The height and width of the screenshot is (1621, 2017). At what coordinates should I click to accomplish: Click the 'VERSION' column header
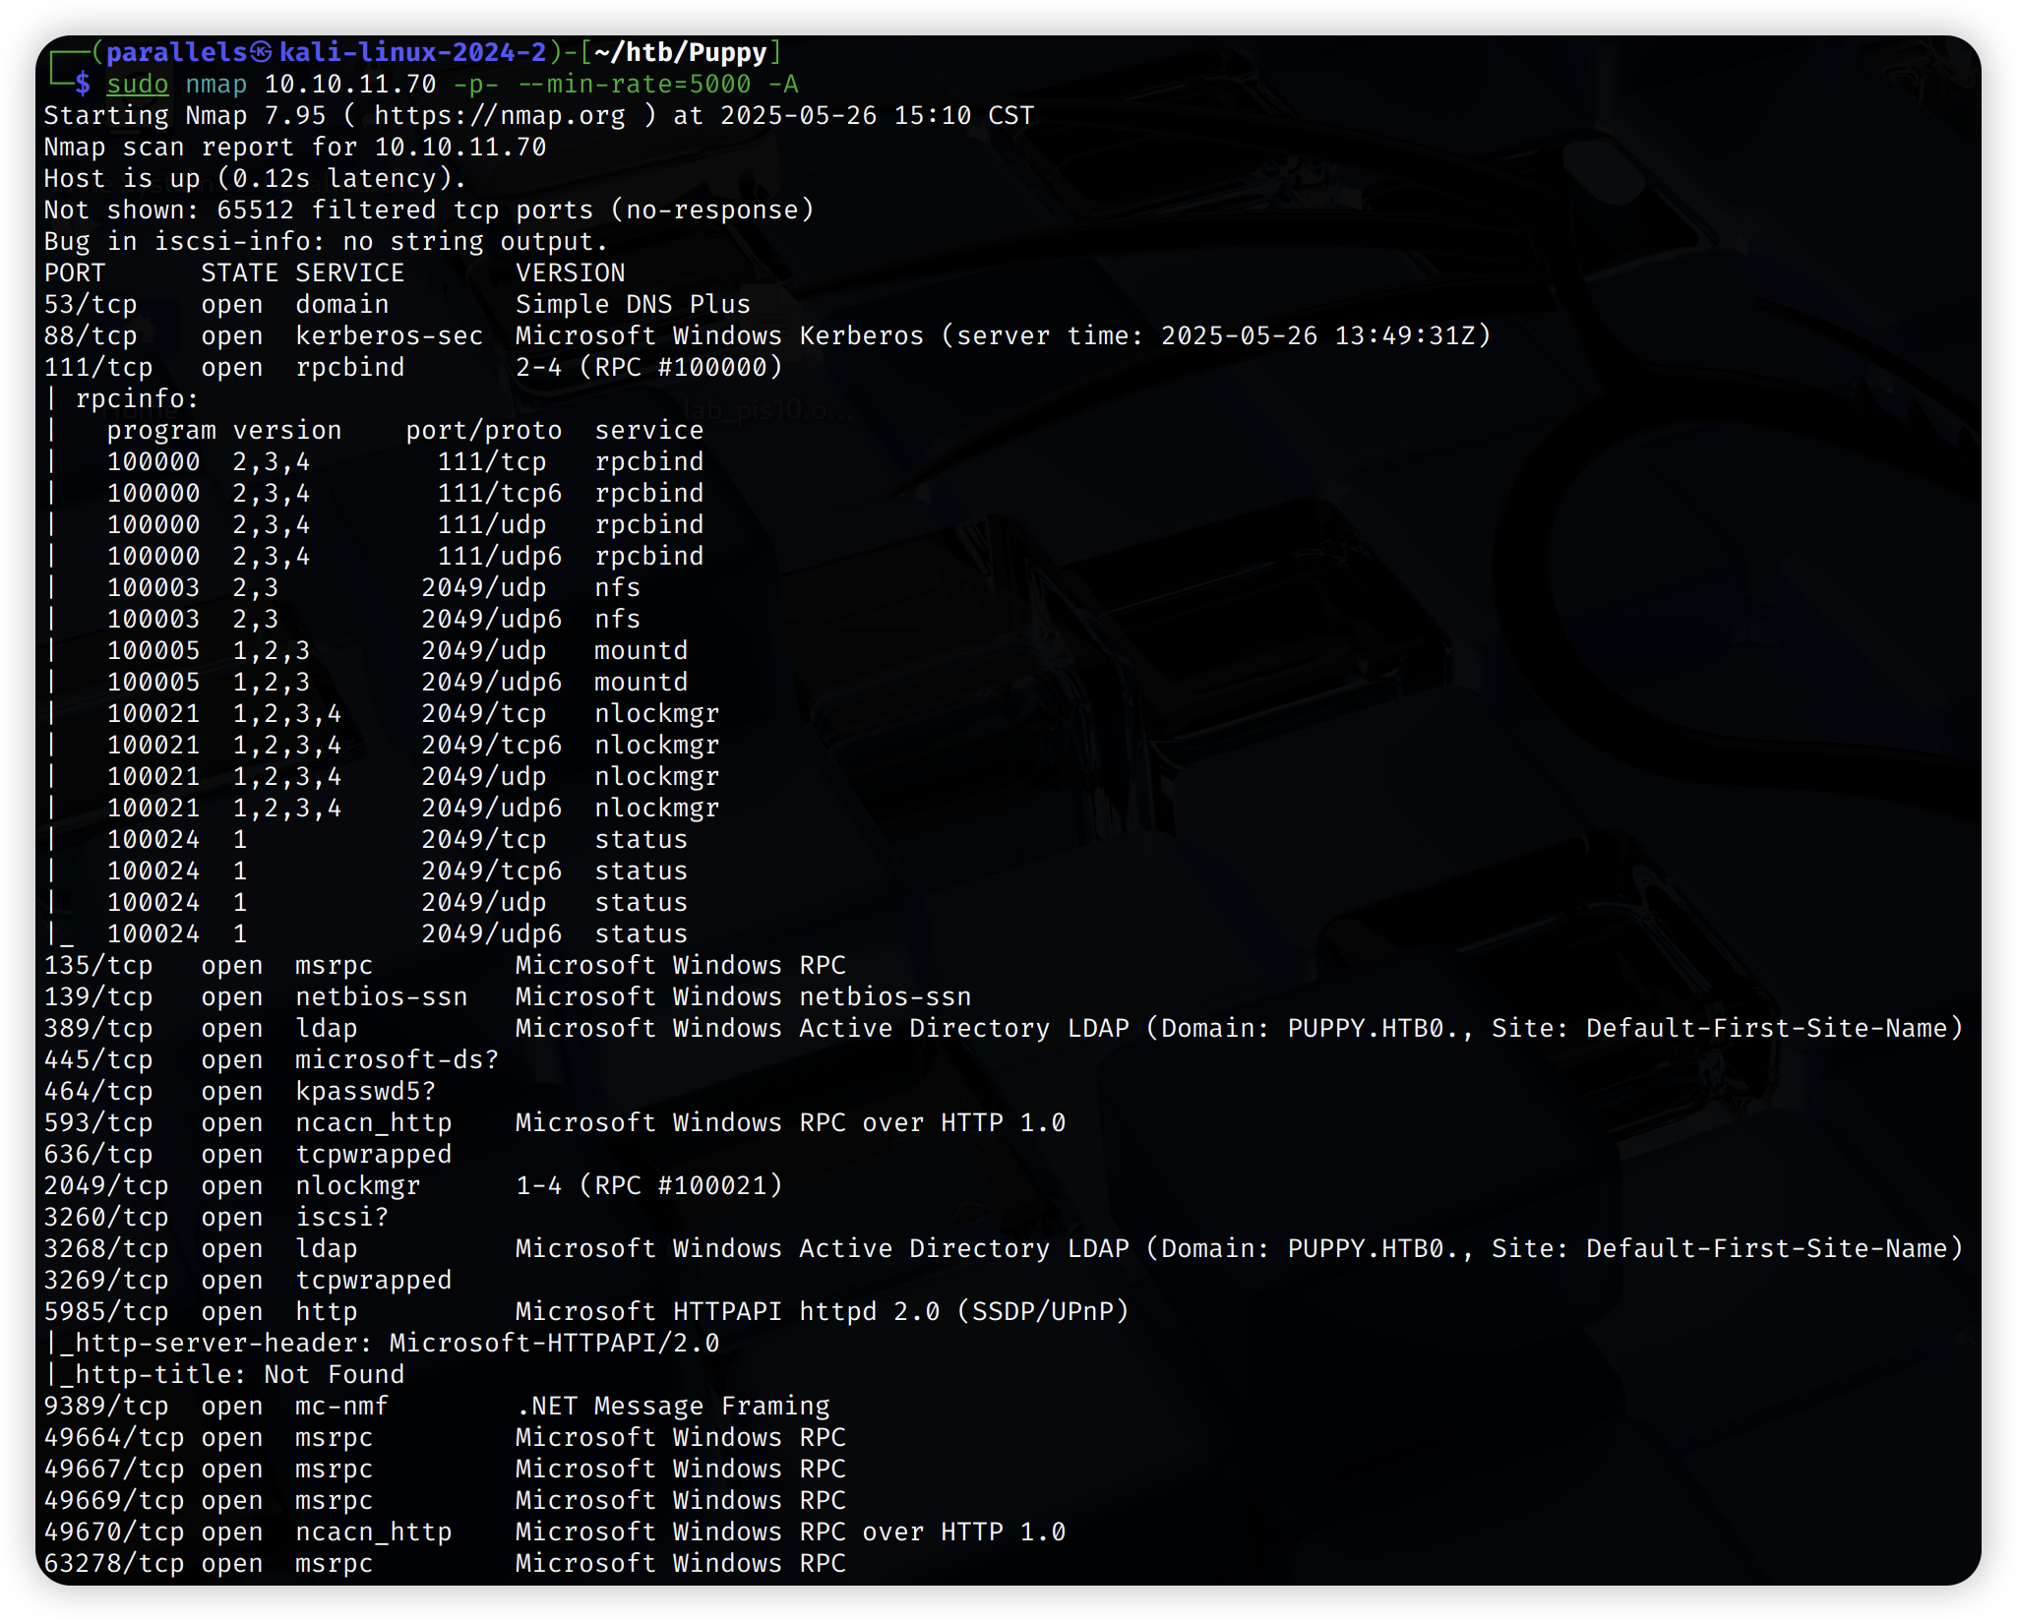pos(571,273)
